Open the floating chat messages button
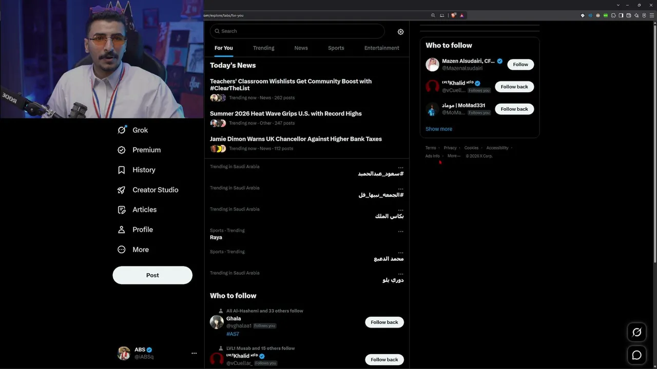Screen dimensions: 657x369 (637, 355)
